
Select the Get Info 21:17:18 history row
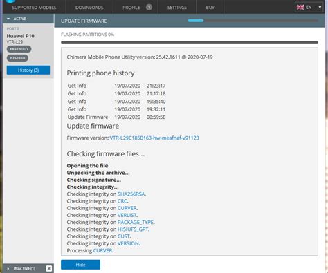pyautogui.click(x=116, y=93)
